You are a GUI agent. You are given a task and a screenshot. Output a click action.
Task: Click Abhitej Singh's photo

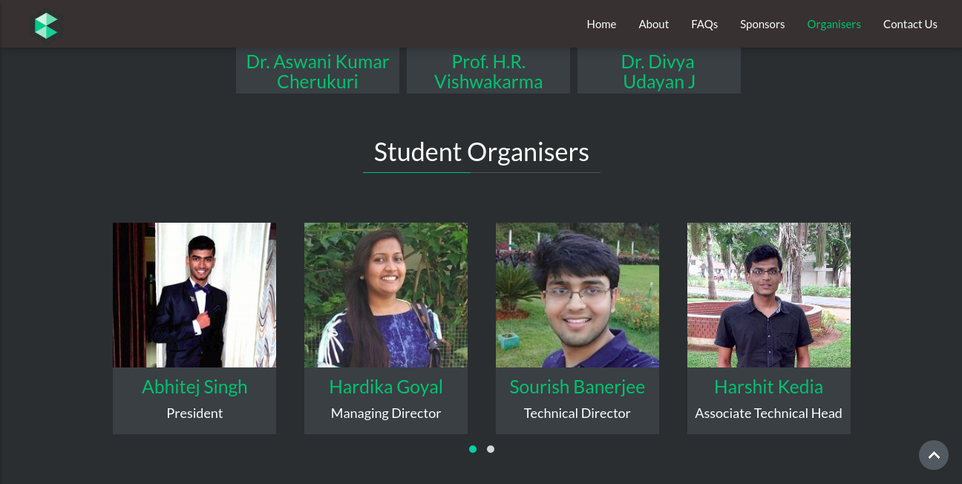point(194,295)
